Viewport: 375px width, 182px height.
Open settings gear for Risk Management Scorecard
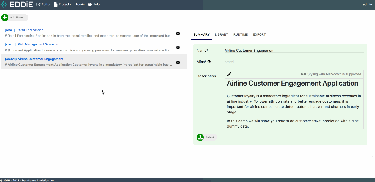(178, 48)
